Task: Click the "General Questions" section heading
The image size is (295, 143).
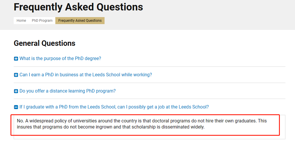Action: click(45, 44)
